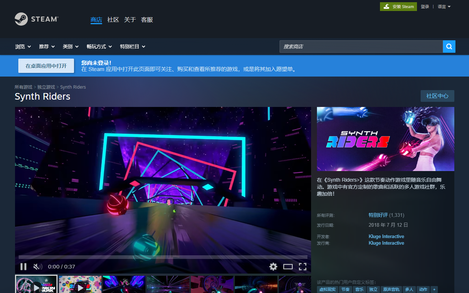The image size is (469, 293).
Task: Click the video time 0:00 / 0:37
Action: tap(62, 267)
